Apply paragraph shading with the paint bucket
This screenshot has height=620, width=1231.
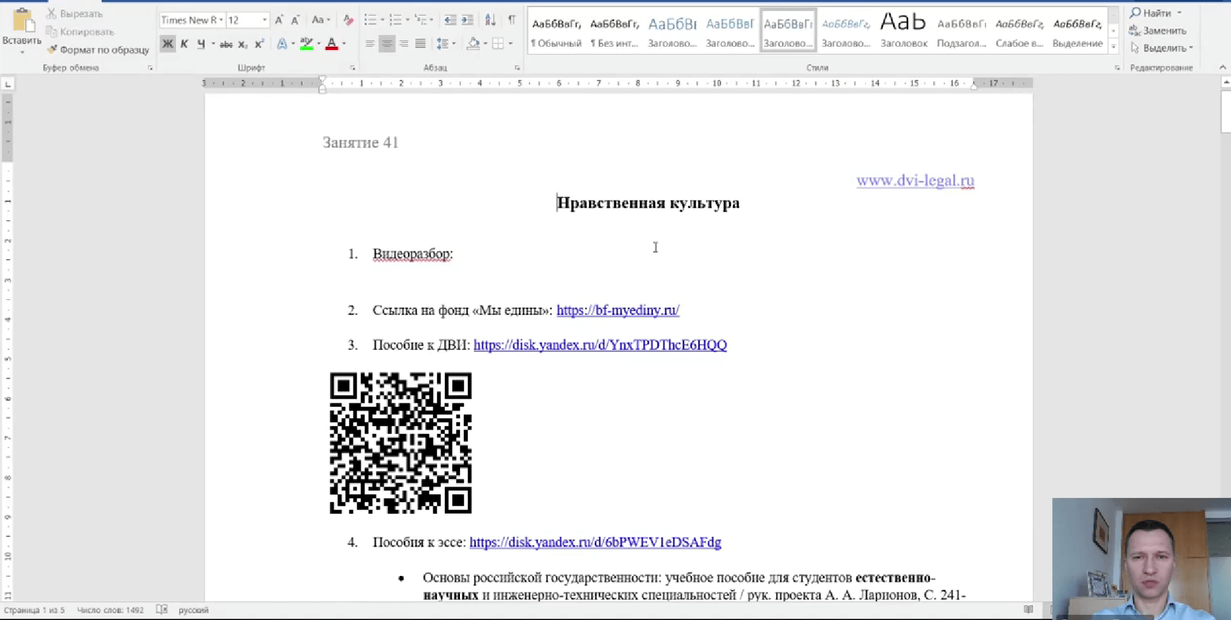pyautogui.click(x=474, y=44)
